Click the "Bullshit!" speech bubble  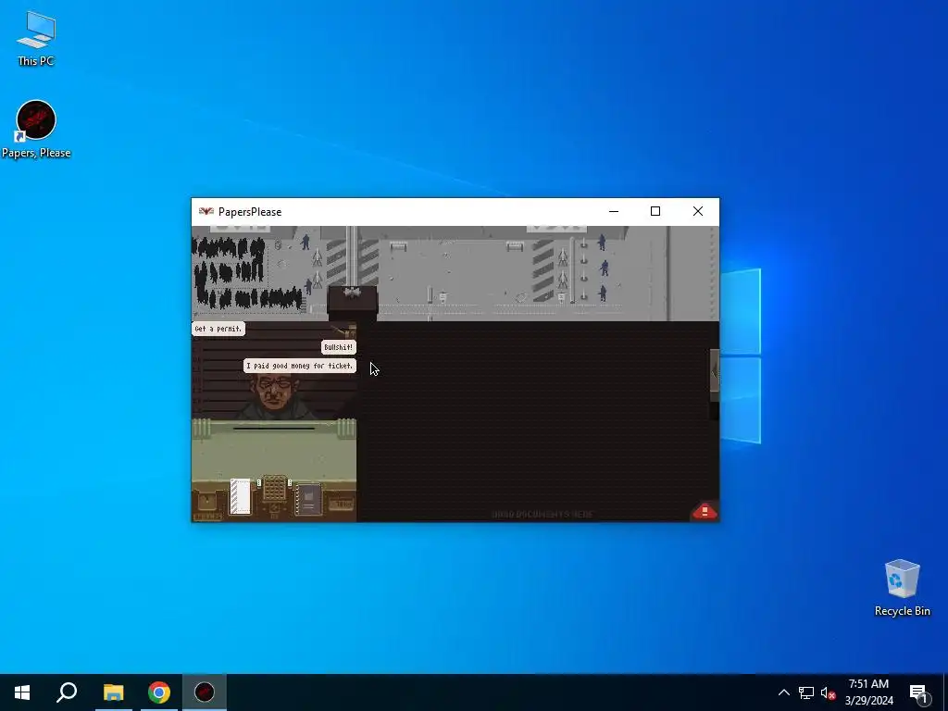tap(339, 347)
